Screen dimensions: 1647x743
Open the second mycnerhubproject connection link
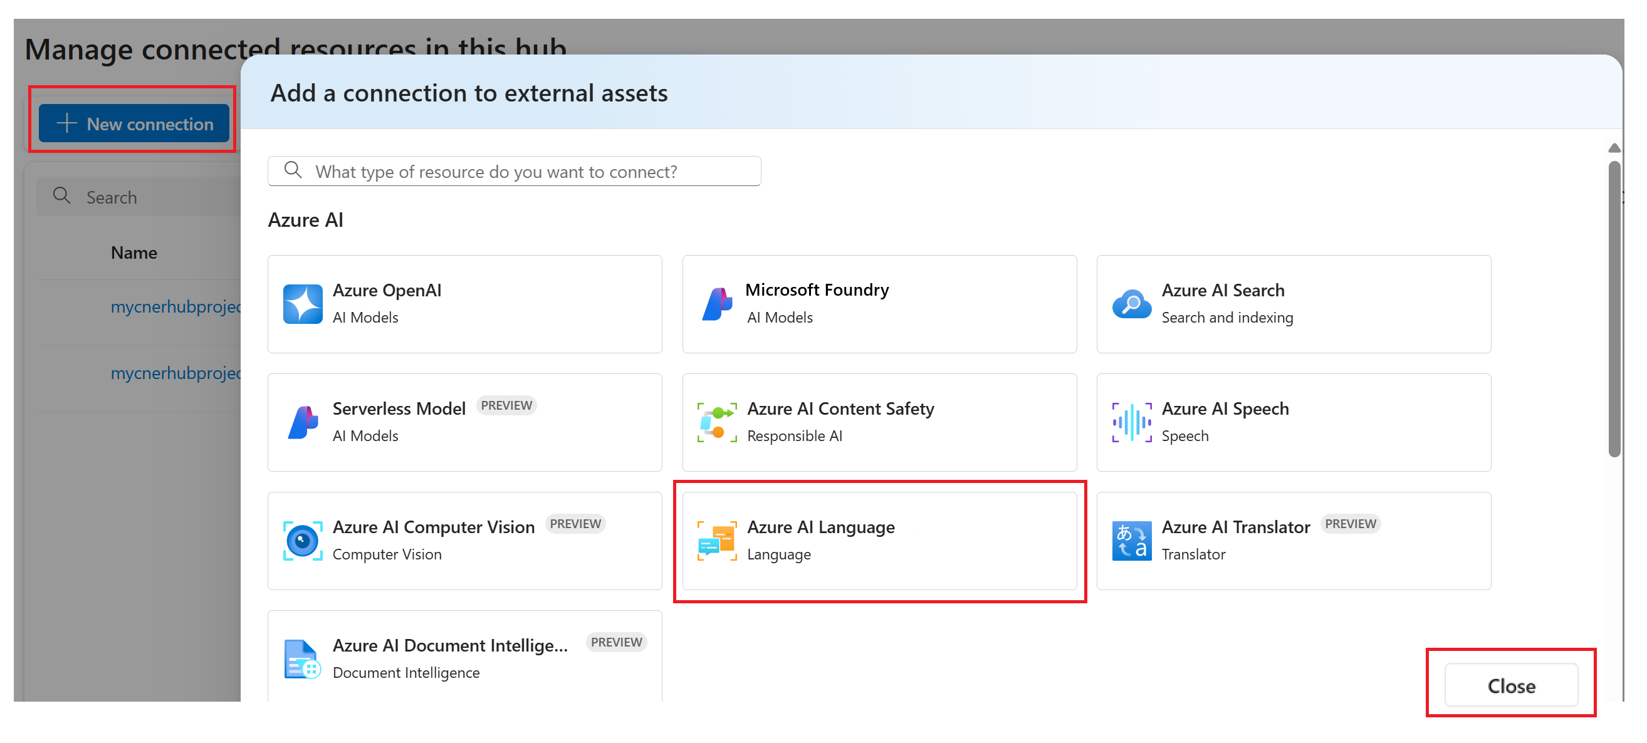(x=176, y=373)
